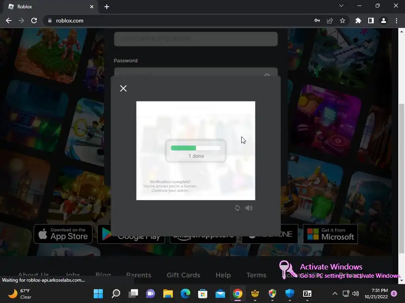Open the Extensions puzzle icon
The height and width of the screenshot is (303, 405).
tap(358, 21)
